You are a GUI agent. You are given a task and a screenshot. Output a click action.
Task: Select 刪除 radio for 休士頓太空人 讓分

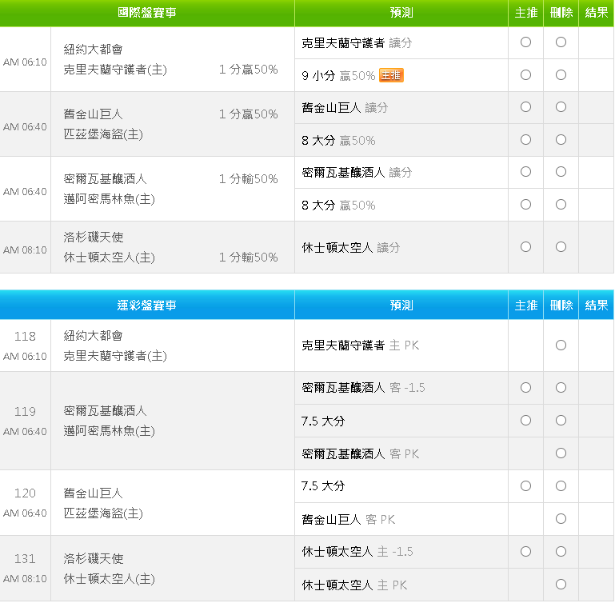(x=561, y=247)
